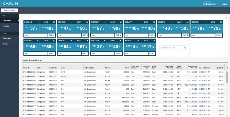Buy AUDUSD at 0.93405
This screenshot has height=117, width=230.
(114, 47)
